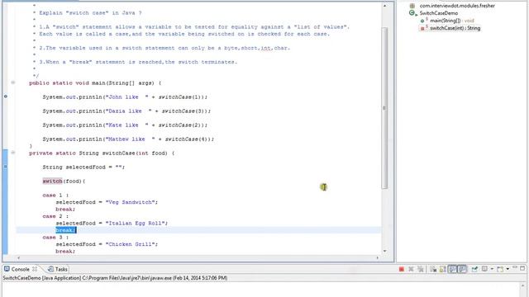
Task: Click the "Mathew like" println line
Action: pyautogui.click(x=128, y=139)
